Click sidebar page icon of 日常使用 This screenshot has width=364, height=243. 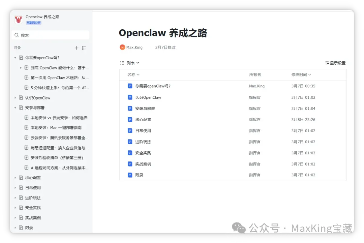coord(21,188)
